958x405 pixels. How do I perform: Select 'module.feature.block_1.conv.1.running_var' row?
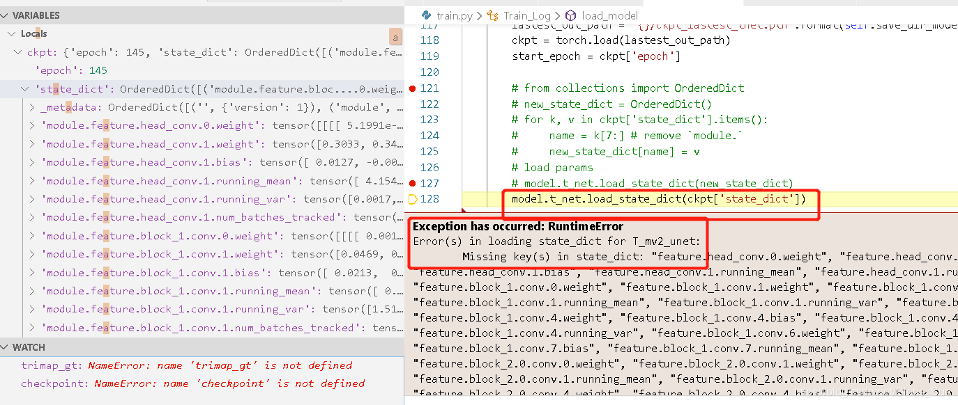pyautogui.click(x=202, y=309)
